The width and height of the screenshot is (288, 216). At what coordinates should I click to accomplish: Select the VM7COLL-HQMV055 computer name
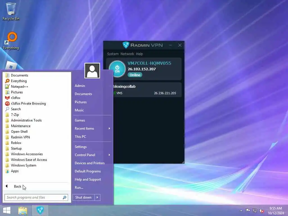149,63
